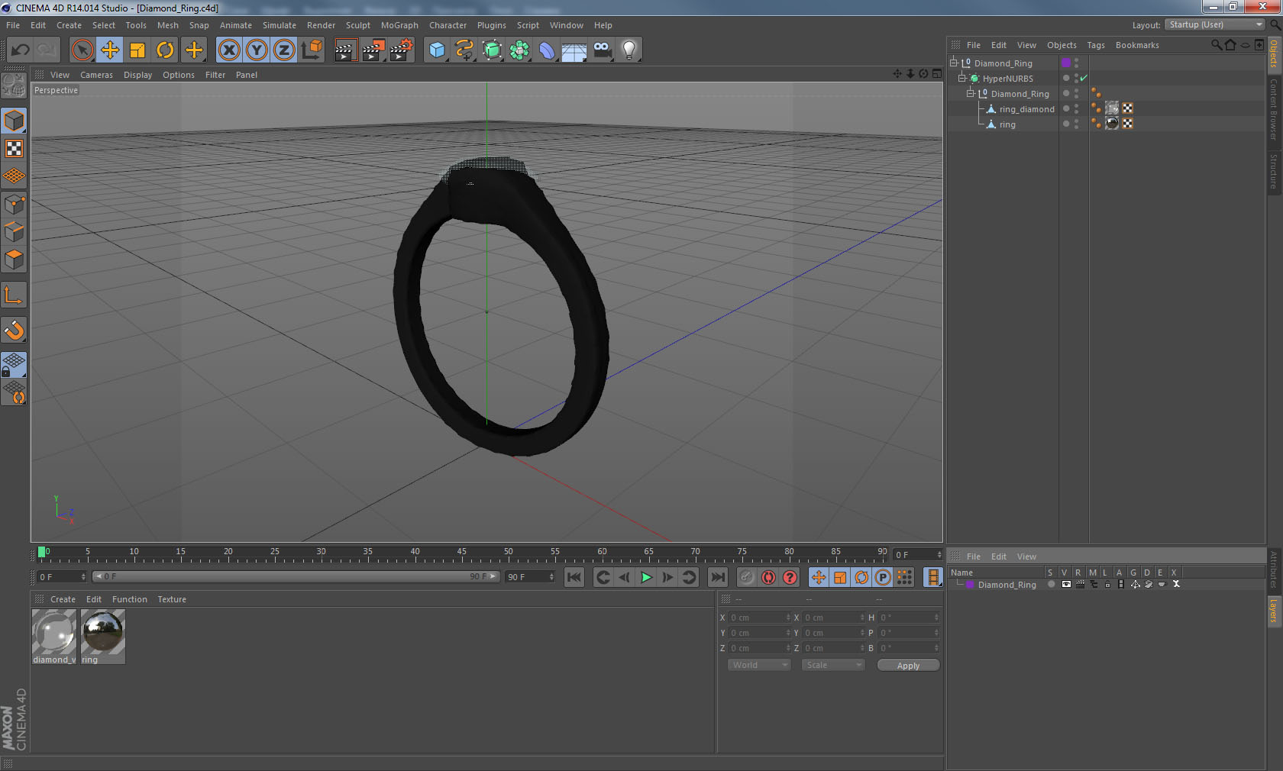The height and width of the screenshot is (771, 1283).
Task: Toggle X axis lock
Action: 228,50
